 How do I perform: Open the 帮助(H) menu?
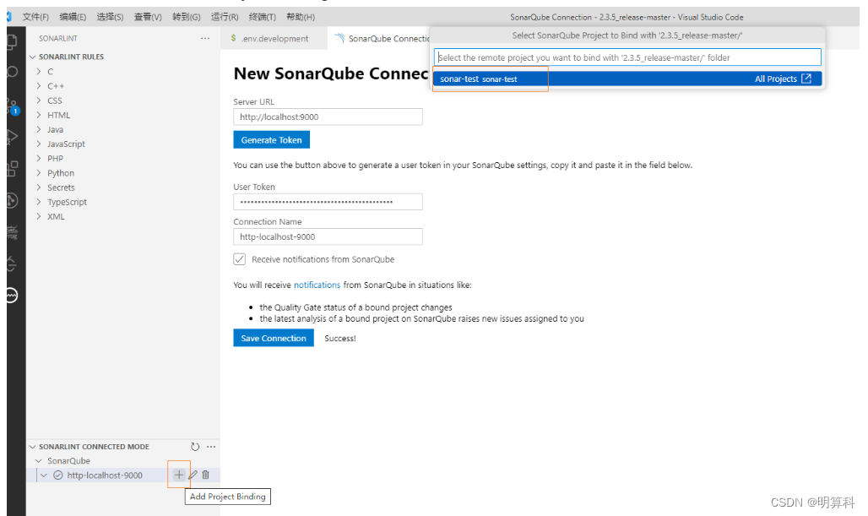(x=300, y=17)
